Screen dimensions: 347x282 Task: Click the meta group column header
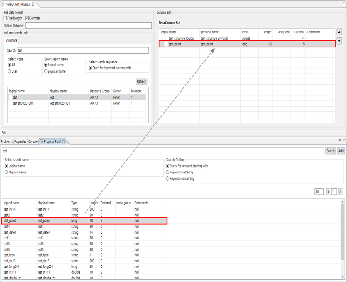point(124,203)
